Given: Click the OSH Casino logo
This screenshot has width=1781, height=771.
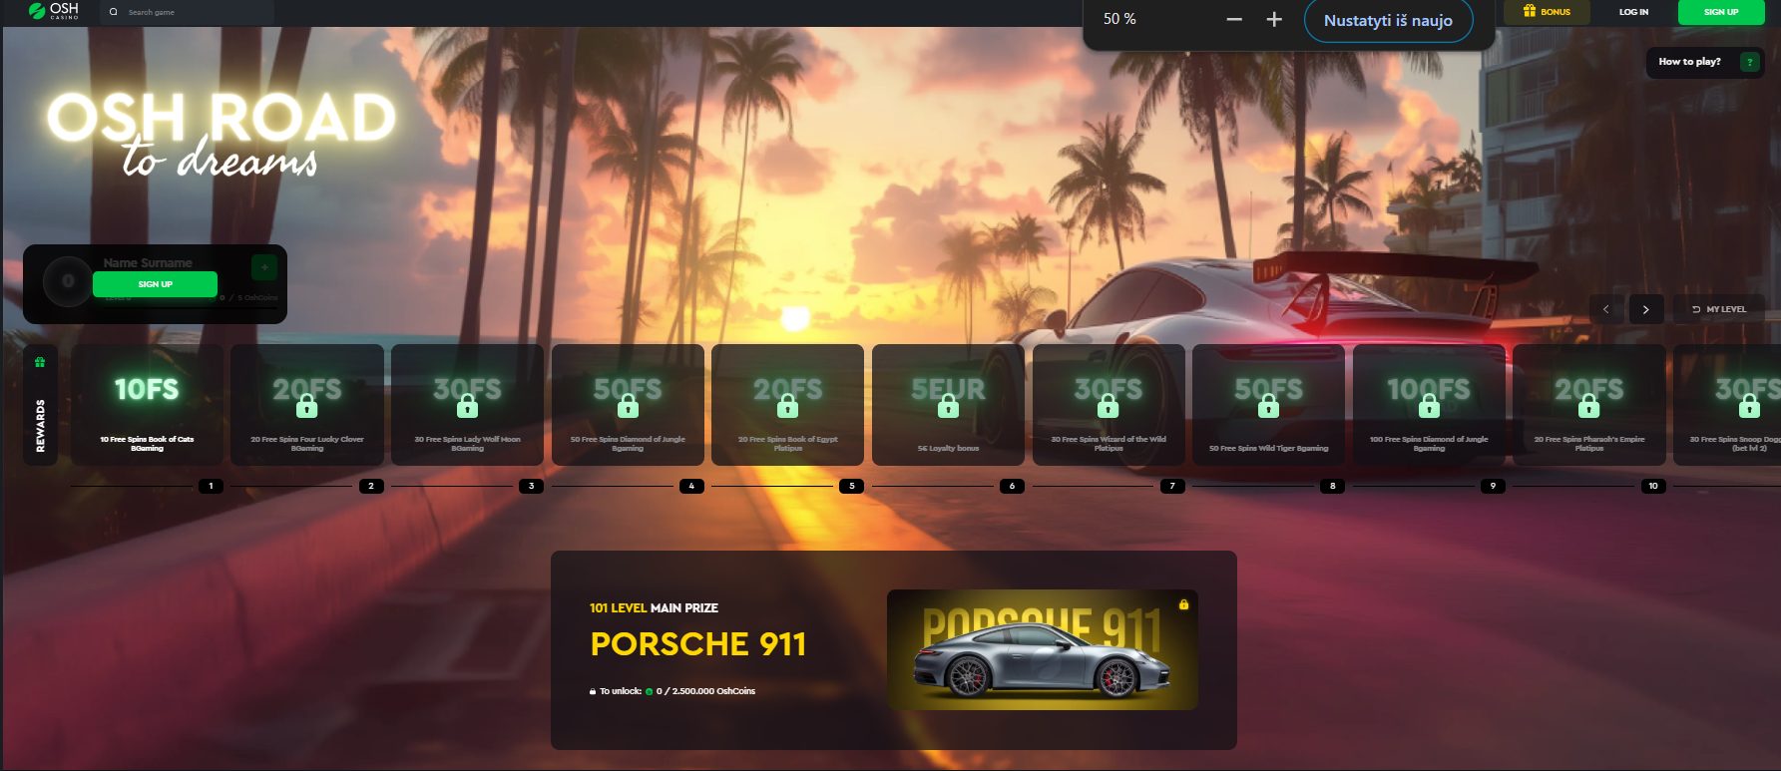Looking at the screenshot, I should (x=53, y=11).
